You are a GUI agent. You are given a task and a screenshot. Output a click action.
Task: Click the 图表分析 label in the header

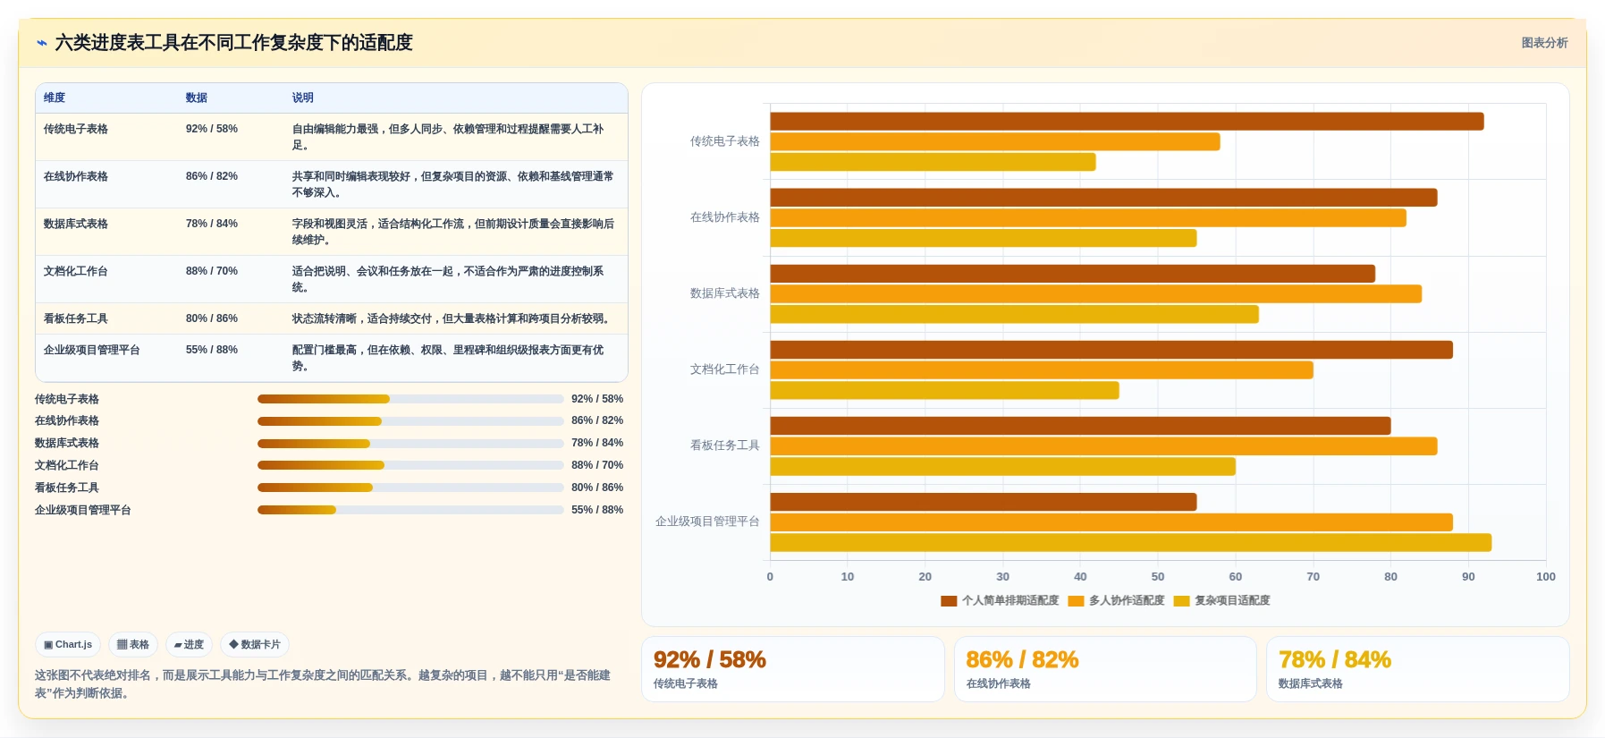coord(1544,43)
